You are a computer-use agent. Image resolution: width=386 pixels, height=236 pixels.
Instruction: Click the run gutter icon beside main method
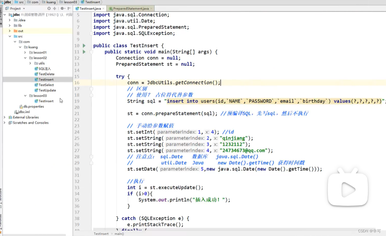tap(84, 52)
